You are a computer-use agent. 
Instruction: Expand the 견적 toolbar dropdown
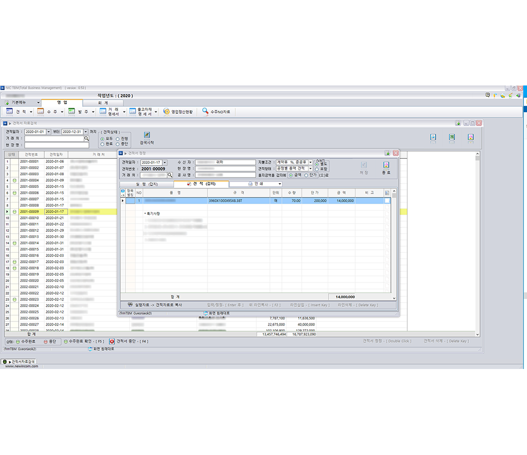coord(31,112)
